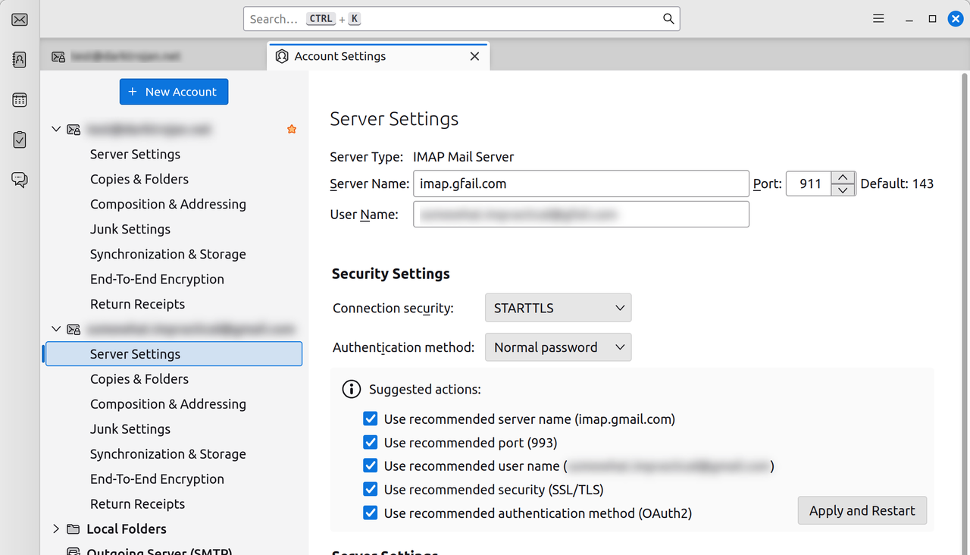This screenshot has width=970, height=555.
Task: Click the search magnifier icon
Action: (668, 19)
